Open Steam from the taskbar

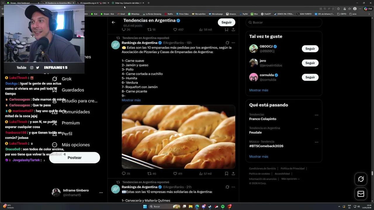click(210, 206)
